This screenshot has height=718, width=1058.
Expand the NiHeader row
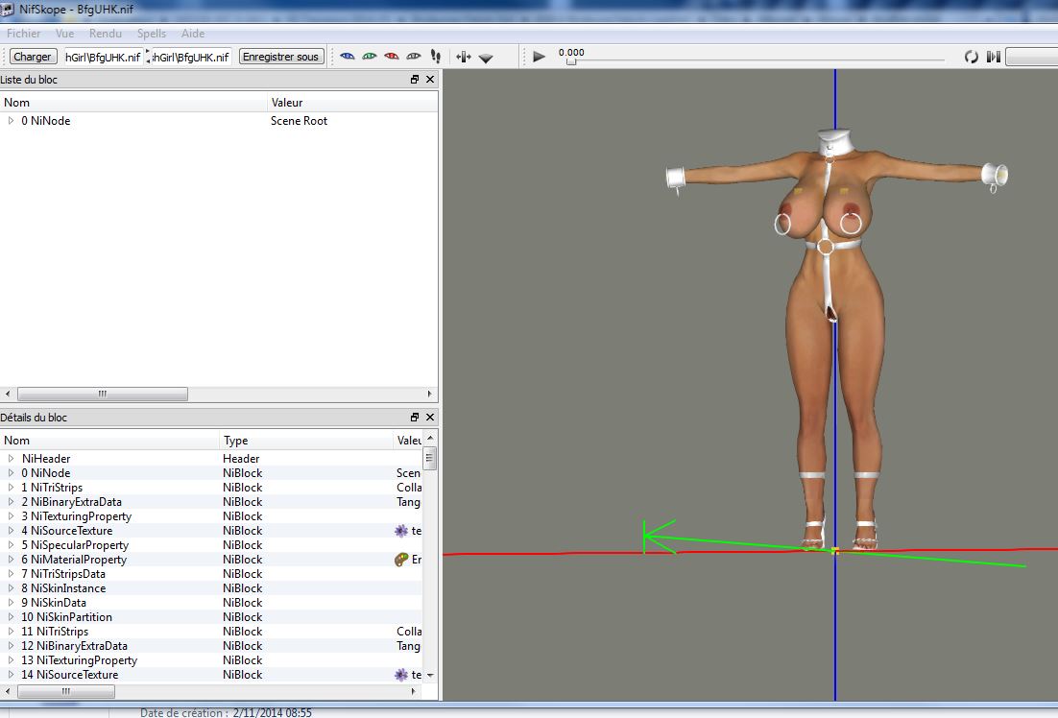coord(12,459)
